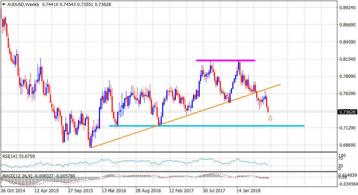This screenshot has width=358, height=195.
Task: Click the 12 Feb 2017 date label
Action: pyautogui.click(x=181, y=191)
